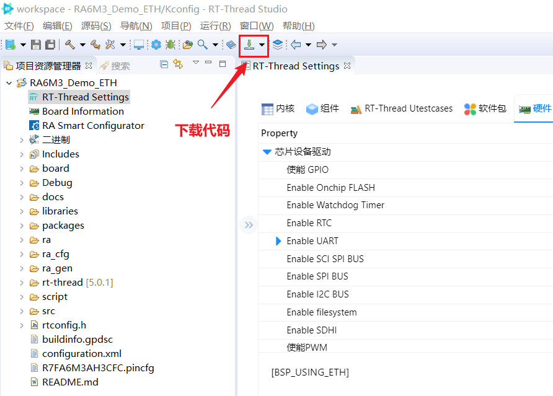Open the 运行(R) menu
Screen dimensions: 553x396
216,26
